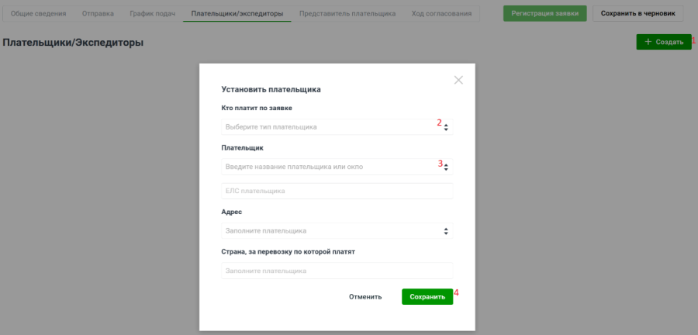
Task: Click the plus icon on Создать button
Action: (x=648, y=42)
